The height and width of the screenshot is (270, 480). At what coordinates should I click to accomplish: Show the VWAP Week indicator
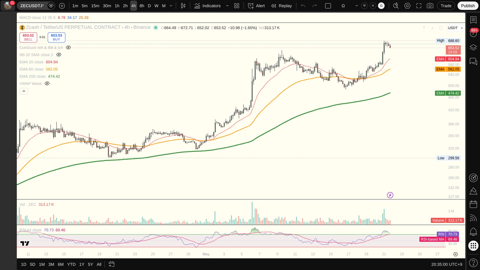click(x=47, y=83)
